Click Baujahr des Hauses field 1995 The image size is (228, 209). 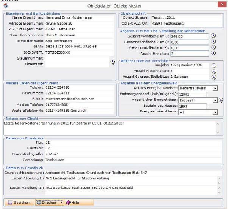tap(193, 106)
